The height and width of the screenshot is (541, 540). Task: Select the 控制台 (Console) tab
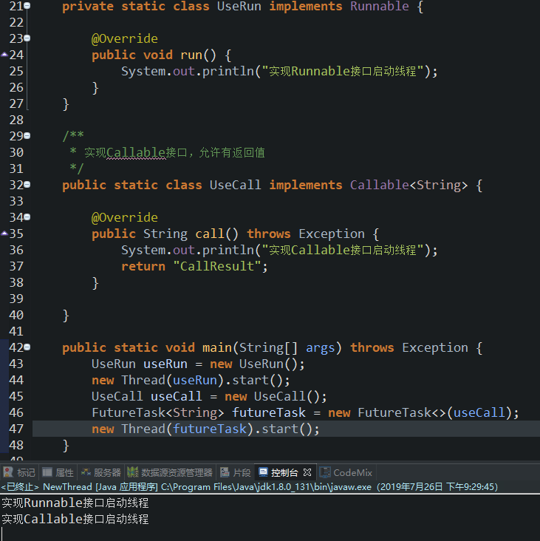(x=284, y=472)
